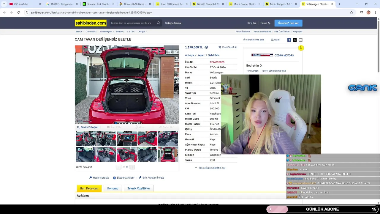Click Ücretsiz İlan Ver button
The width and height of the screenshot is (380, 214).
pyautogui.click(x=288, y=23)
